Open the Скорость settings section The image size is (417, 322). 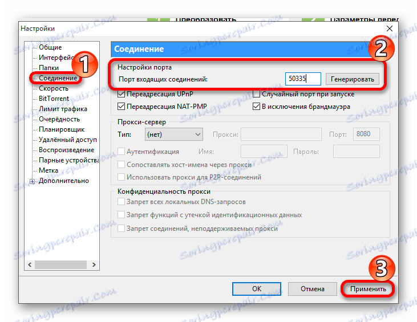click(x=54, y=88)
